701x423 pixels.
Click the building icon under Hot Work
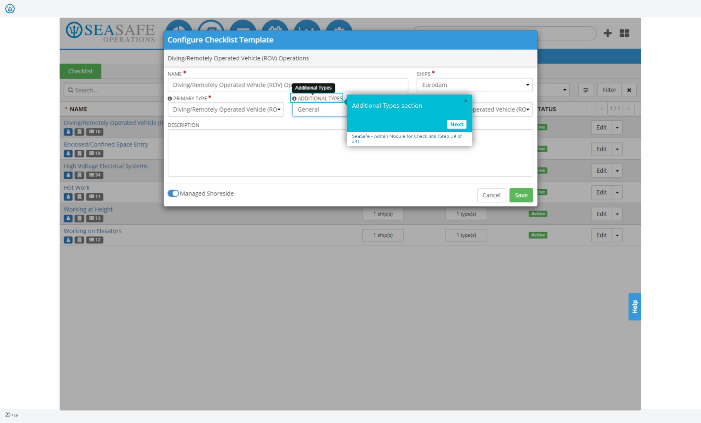click(79, 197)
